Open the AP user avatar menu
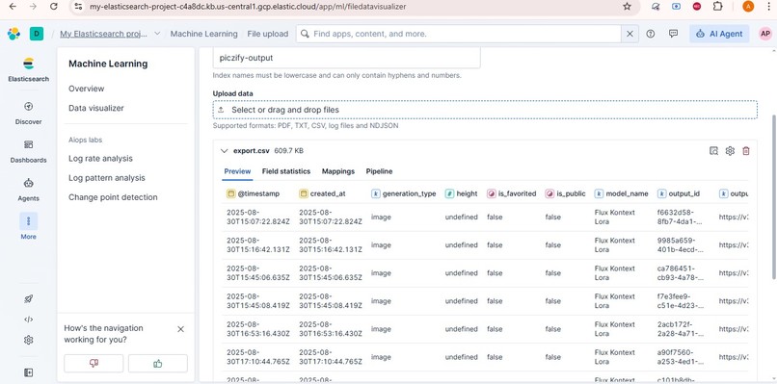 coord(765,34)
